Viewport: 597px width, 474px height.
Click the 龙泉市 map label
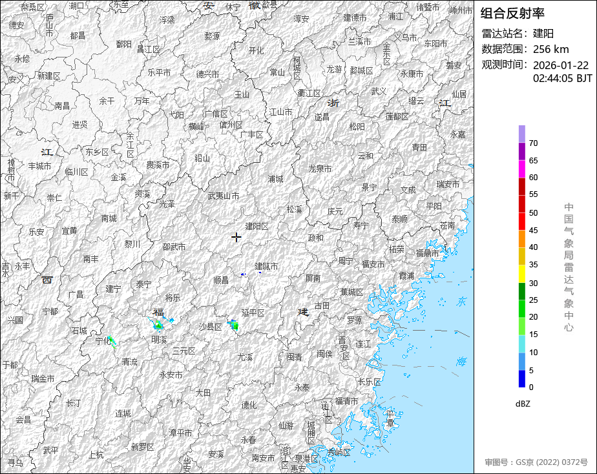coord(320,169)
